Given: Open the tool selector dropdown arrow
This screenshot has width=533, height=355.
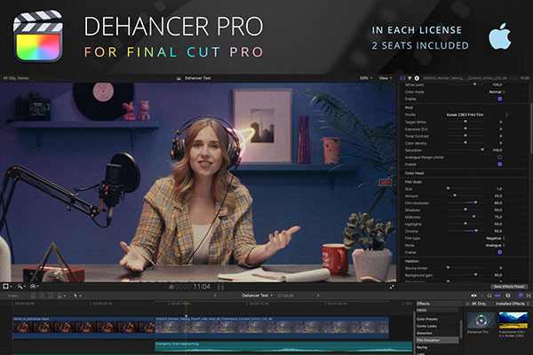Looking at the screenshot, I should tap(81, 296).
